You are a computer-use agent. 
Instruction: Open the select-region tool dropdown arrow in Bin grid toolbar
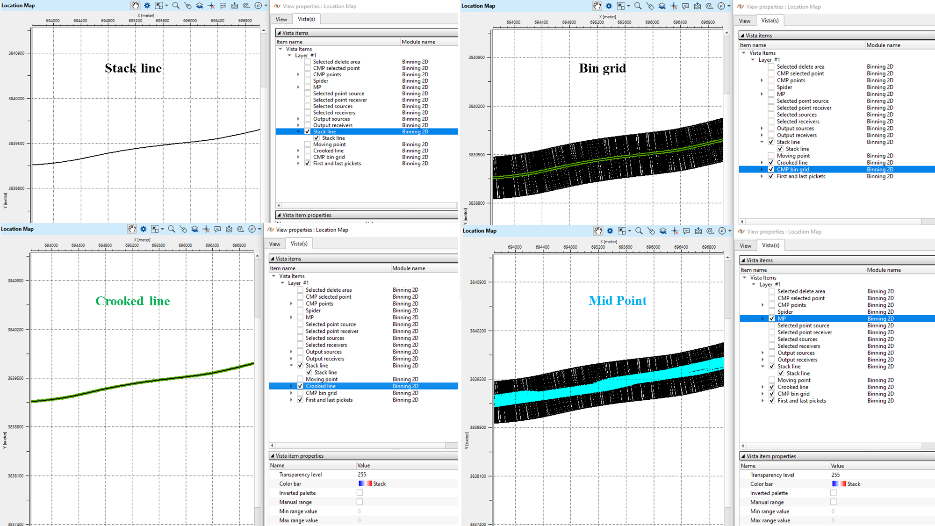[x=628, y=6]
